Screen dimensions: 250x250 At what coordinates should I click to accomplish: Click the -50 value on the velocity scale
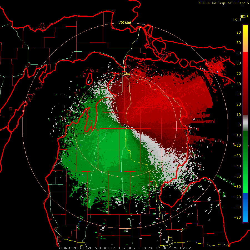pyautogui.click(x=237, y=176)
